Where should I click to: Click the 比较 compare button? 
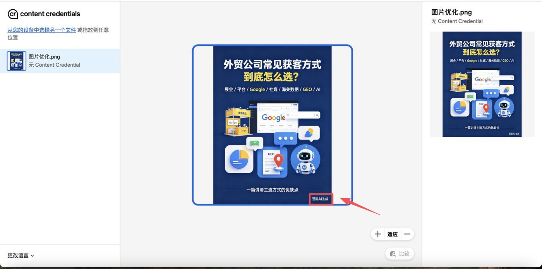coord(400,253)
